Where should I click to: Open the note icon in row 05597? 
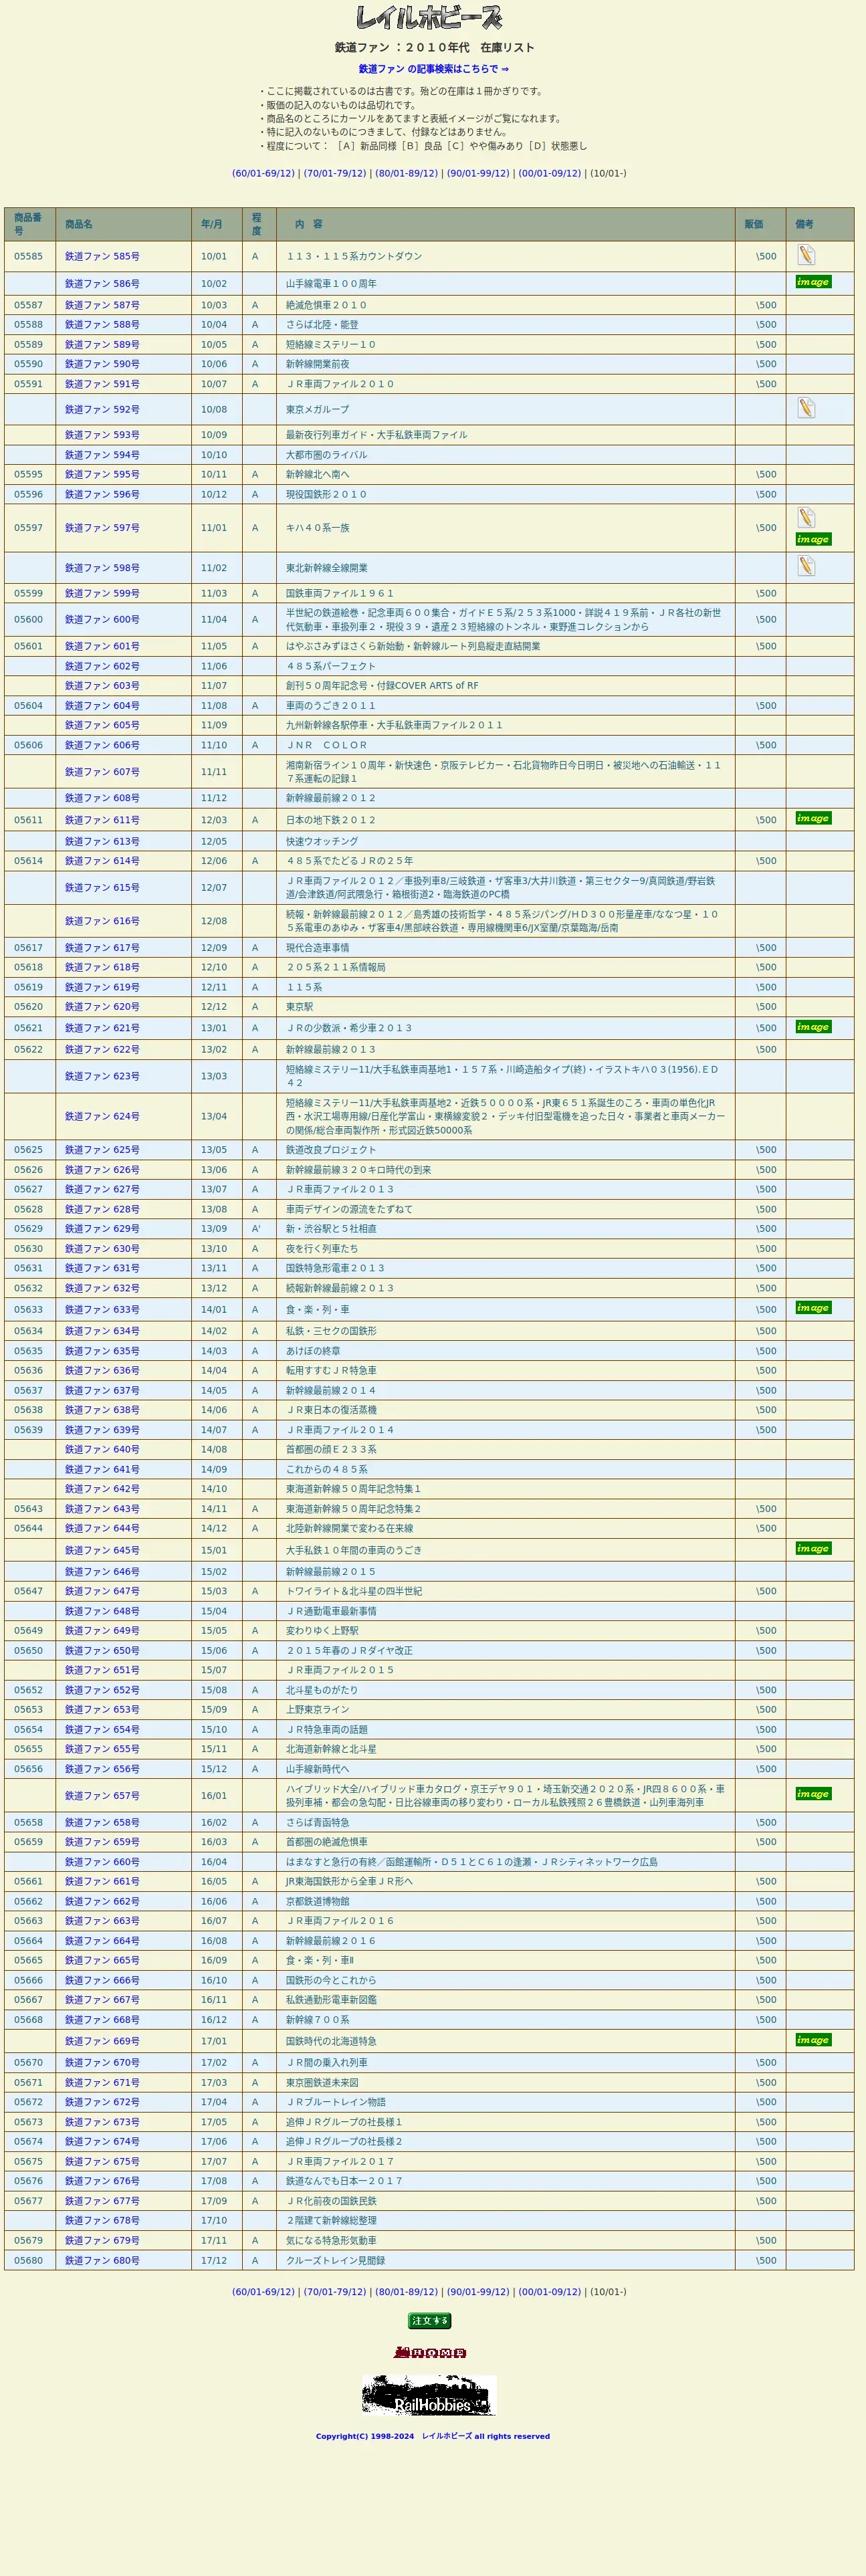click(x=806, y=517)
